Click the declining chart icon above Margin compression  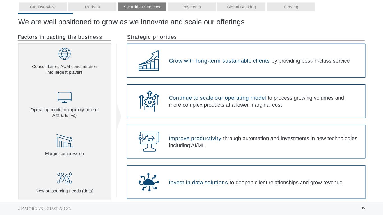point(65,141)
